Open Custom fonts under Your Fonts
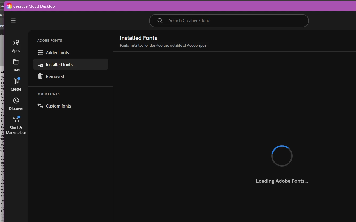356x222 pixels. click(x=71, y=106)
